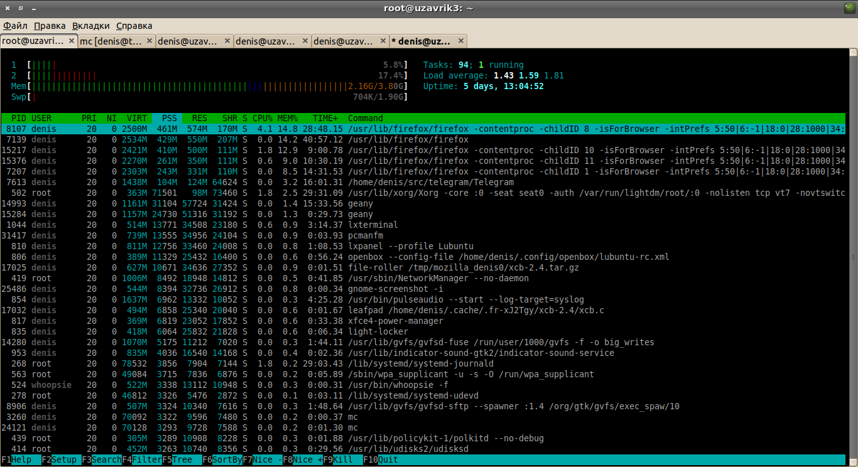Image resolution: width=858 pixels, height=467 pixels.
Task: Sort by the RES column header
Action: point(200,118)
